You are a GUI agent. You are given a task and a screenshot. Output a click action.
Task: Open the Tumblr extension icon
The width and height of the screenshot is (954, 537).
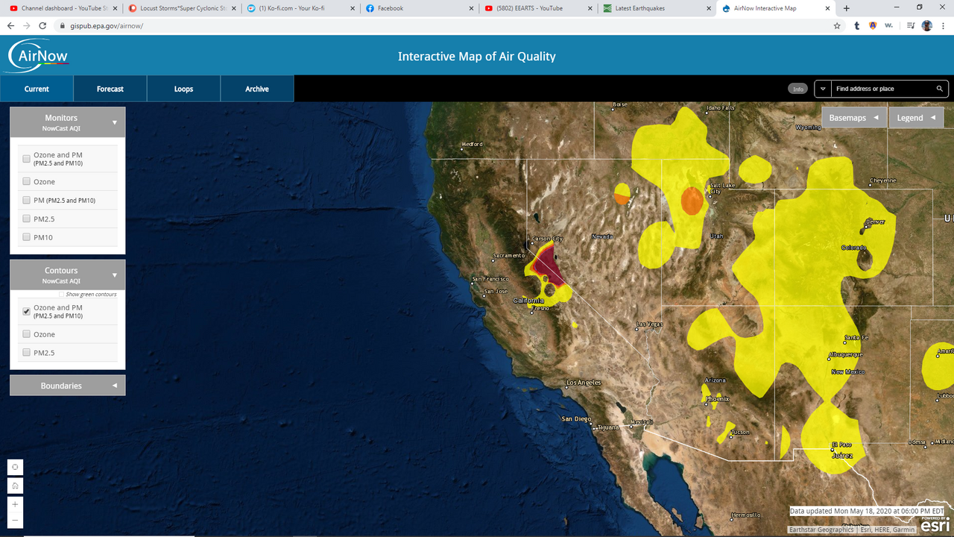[x=857, y=25]
